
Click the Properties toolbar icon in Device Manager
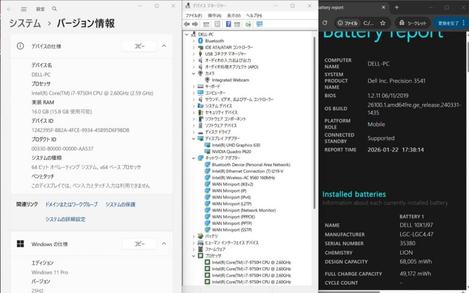coord(217,24)
